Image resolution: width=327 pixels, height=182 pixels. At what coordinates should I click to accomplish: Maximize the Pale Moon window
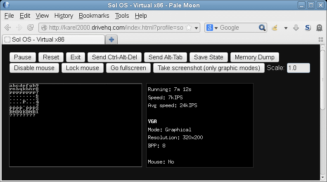311,5
